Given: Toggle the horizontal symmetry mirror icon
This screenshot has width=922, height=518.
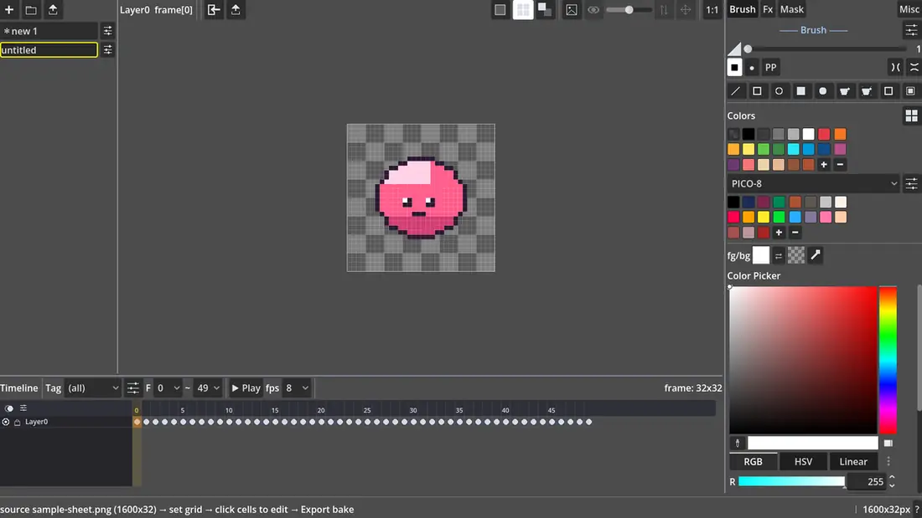Looking at the screenshot, I should point(895,68).
